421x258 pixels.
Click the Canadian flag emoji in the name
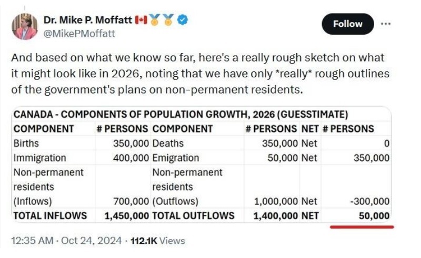tap(141, 20)
